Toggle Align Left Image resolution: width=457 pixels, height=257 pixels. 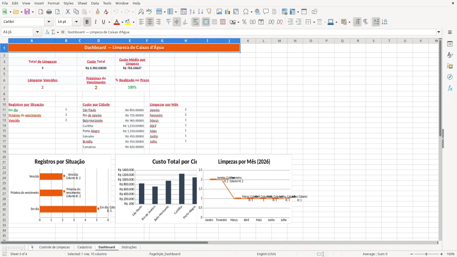point(141,22)
